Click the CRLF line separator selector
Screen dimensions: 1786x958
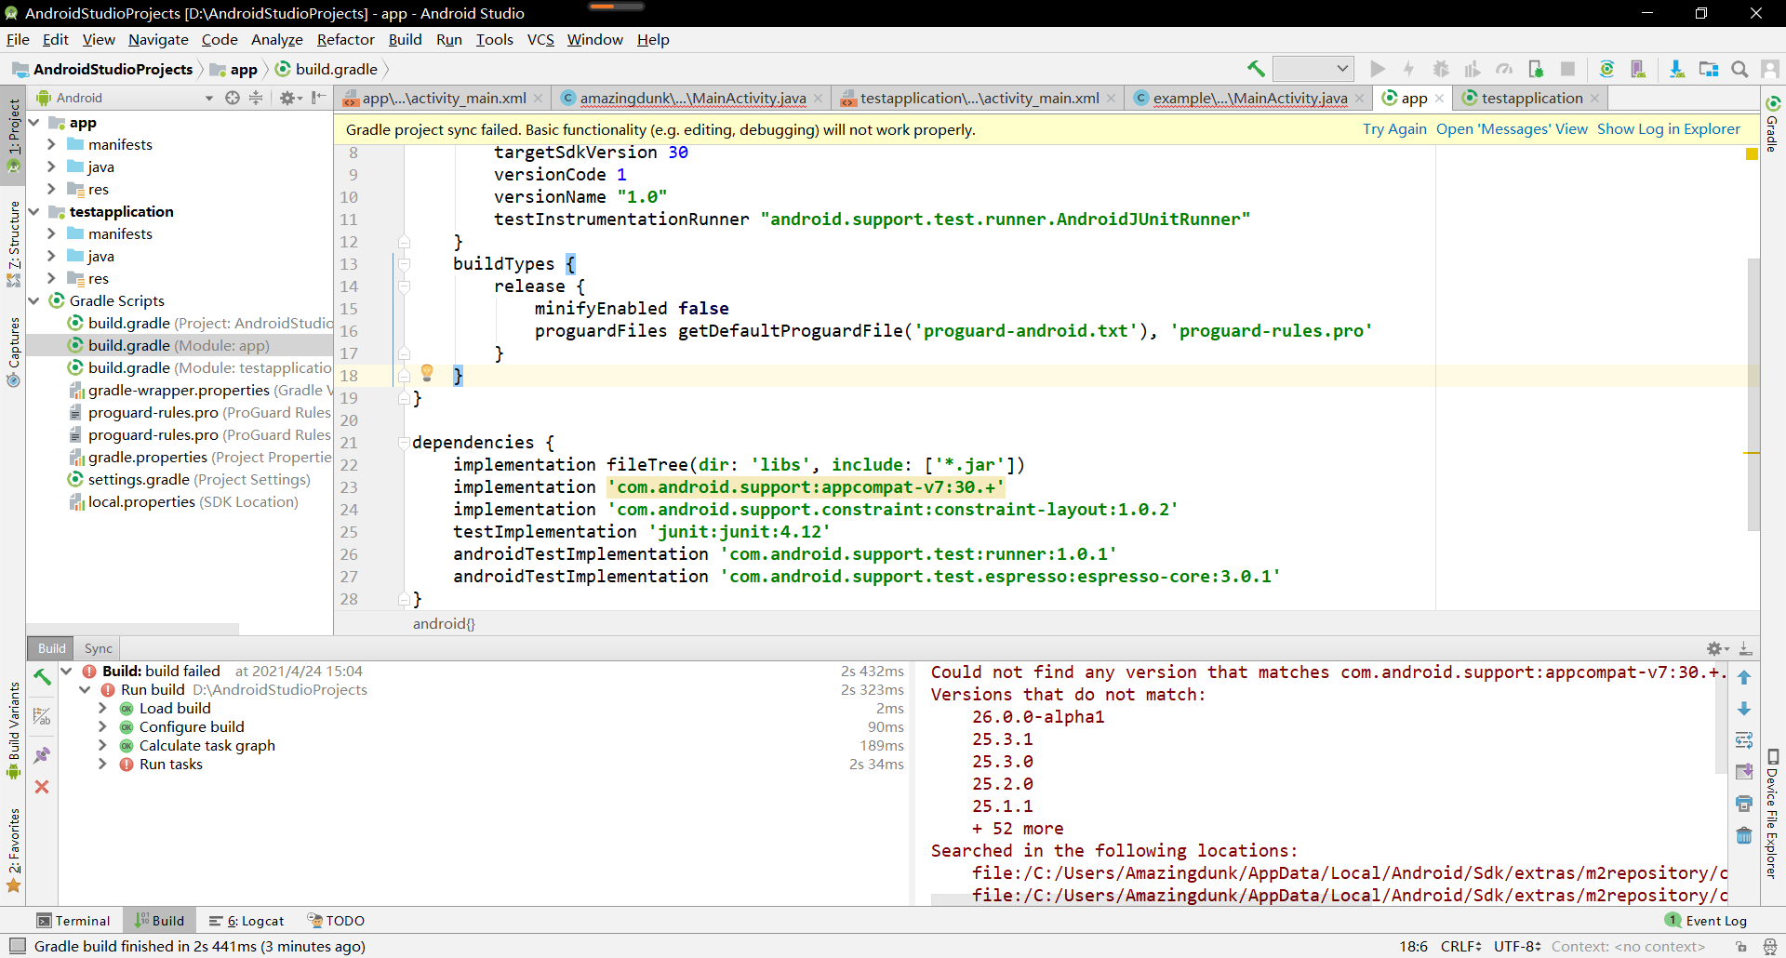1460,946
